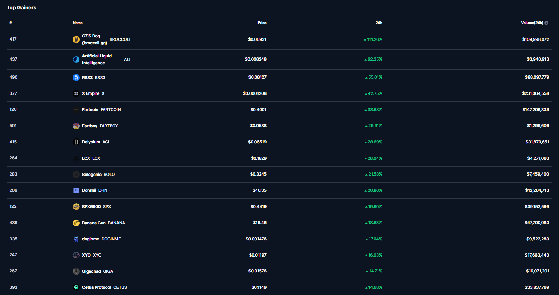Click the doginme coin logo icon

pyautogui.click(x=76, y=239)
